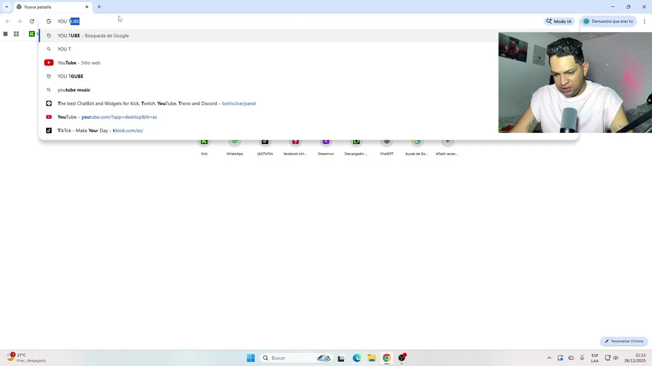Click into the address bar text field
Image resolution: width=652 pixels, height=366 pixels.
295,21
